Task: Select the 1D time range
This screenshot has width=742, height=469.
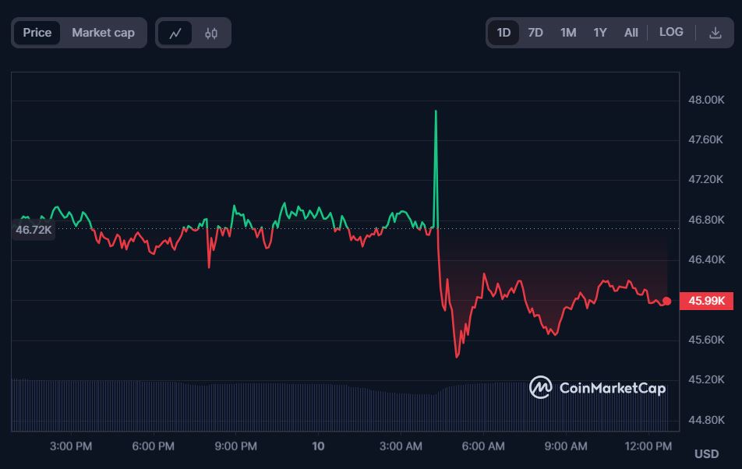Action: pos(503,32)
